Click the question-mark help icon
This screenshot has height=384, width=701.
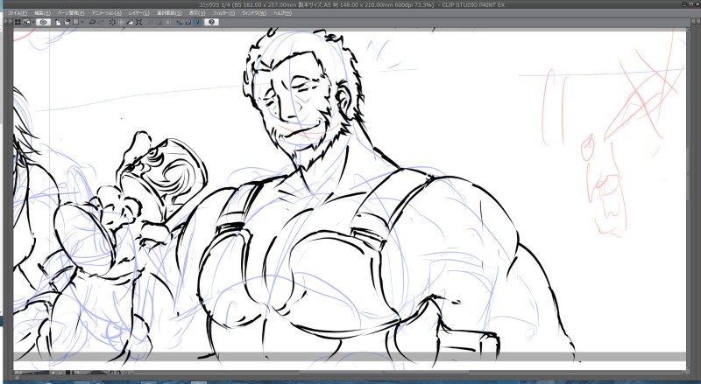click(x=211, y=22)
